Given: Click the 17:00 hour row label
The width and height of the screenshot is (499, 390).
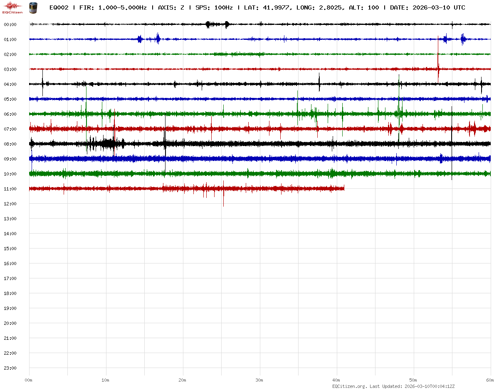Looking at the screenshot, I should pos(10,278).
